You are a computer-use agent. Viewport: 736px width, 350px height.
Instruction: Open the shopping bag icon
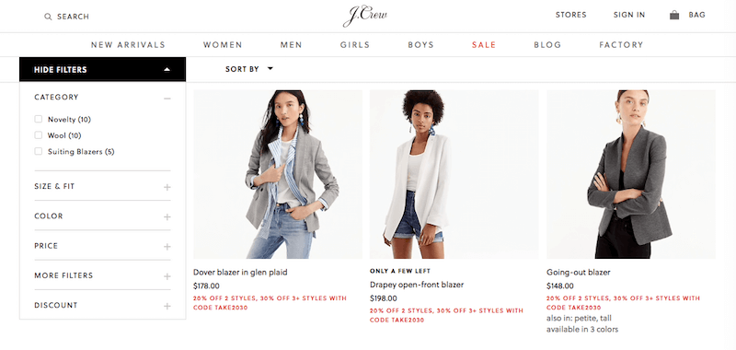click(674, 15)
